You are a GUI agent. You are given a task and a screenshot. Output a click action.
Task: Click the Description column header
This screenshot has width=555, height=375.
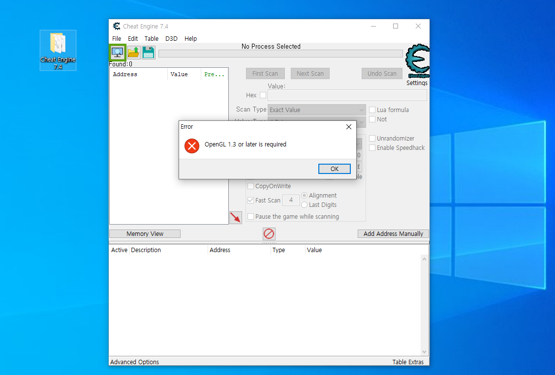coord(168,250)
